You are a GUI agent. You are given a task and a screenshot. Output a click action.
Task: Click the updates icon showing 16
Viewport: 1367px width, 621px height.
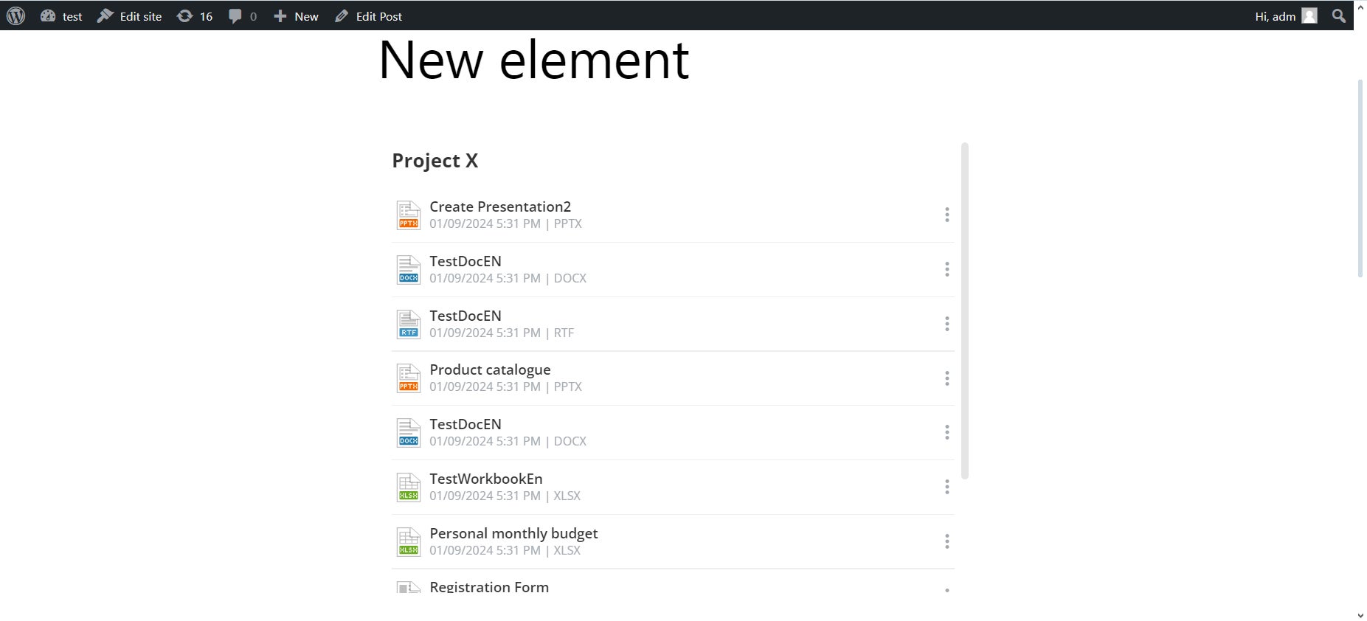pos(195,15)
